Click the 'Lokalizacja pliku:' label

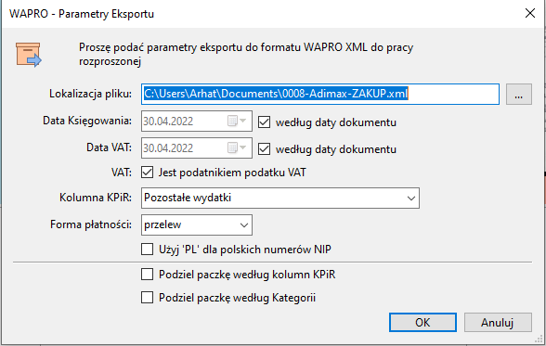(x=91, y=94)
